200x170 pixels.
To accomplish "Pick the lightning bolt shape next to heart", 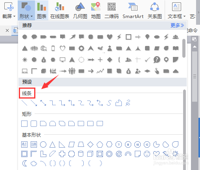I will [x=119, y=37].
